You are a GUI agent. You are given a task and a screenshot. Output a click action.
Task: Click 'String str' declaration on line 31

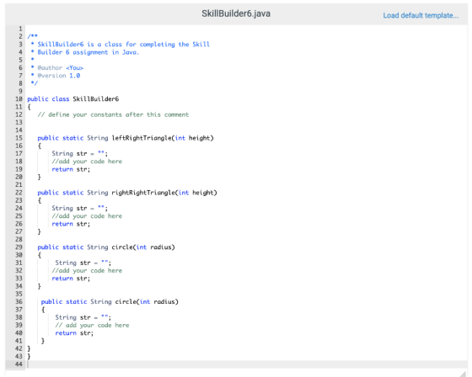point(83,263)
